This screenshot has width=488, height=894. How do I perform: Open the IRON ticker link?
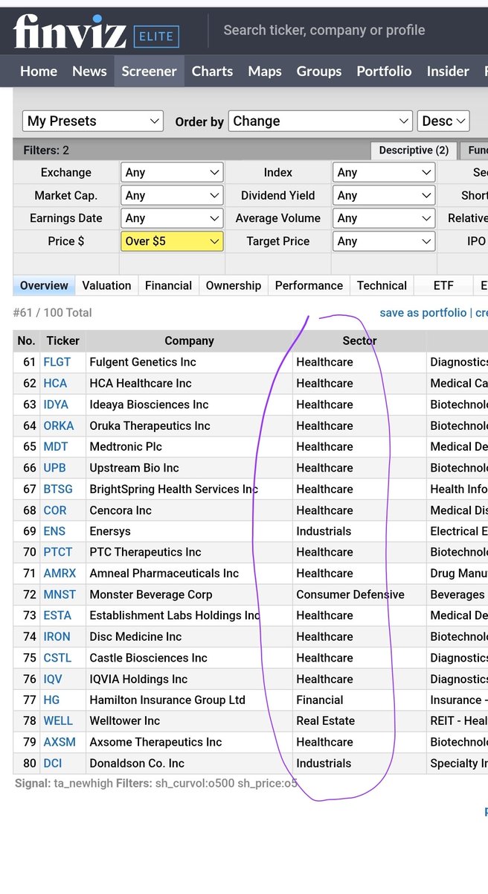tap(57, 636)
